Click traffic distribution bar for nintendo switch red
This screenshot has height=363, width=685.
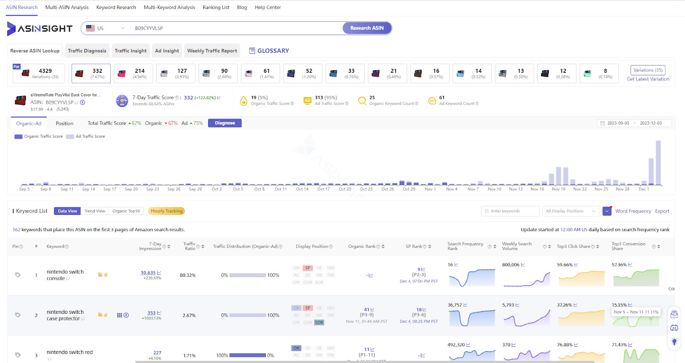point(248,355)
